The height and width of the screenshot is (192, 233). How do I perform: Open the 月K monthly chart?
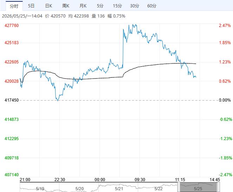tap(83, 6)
